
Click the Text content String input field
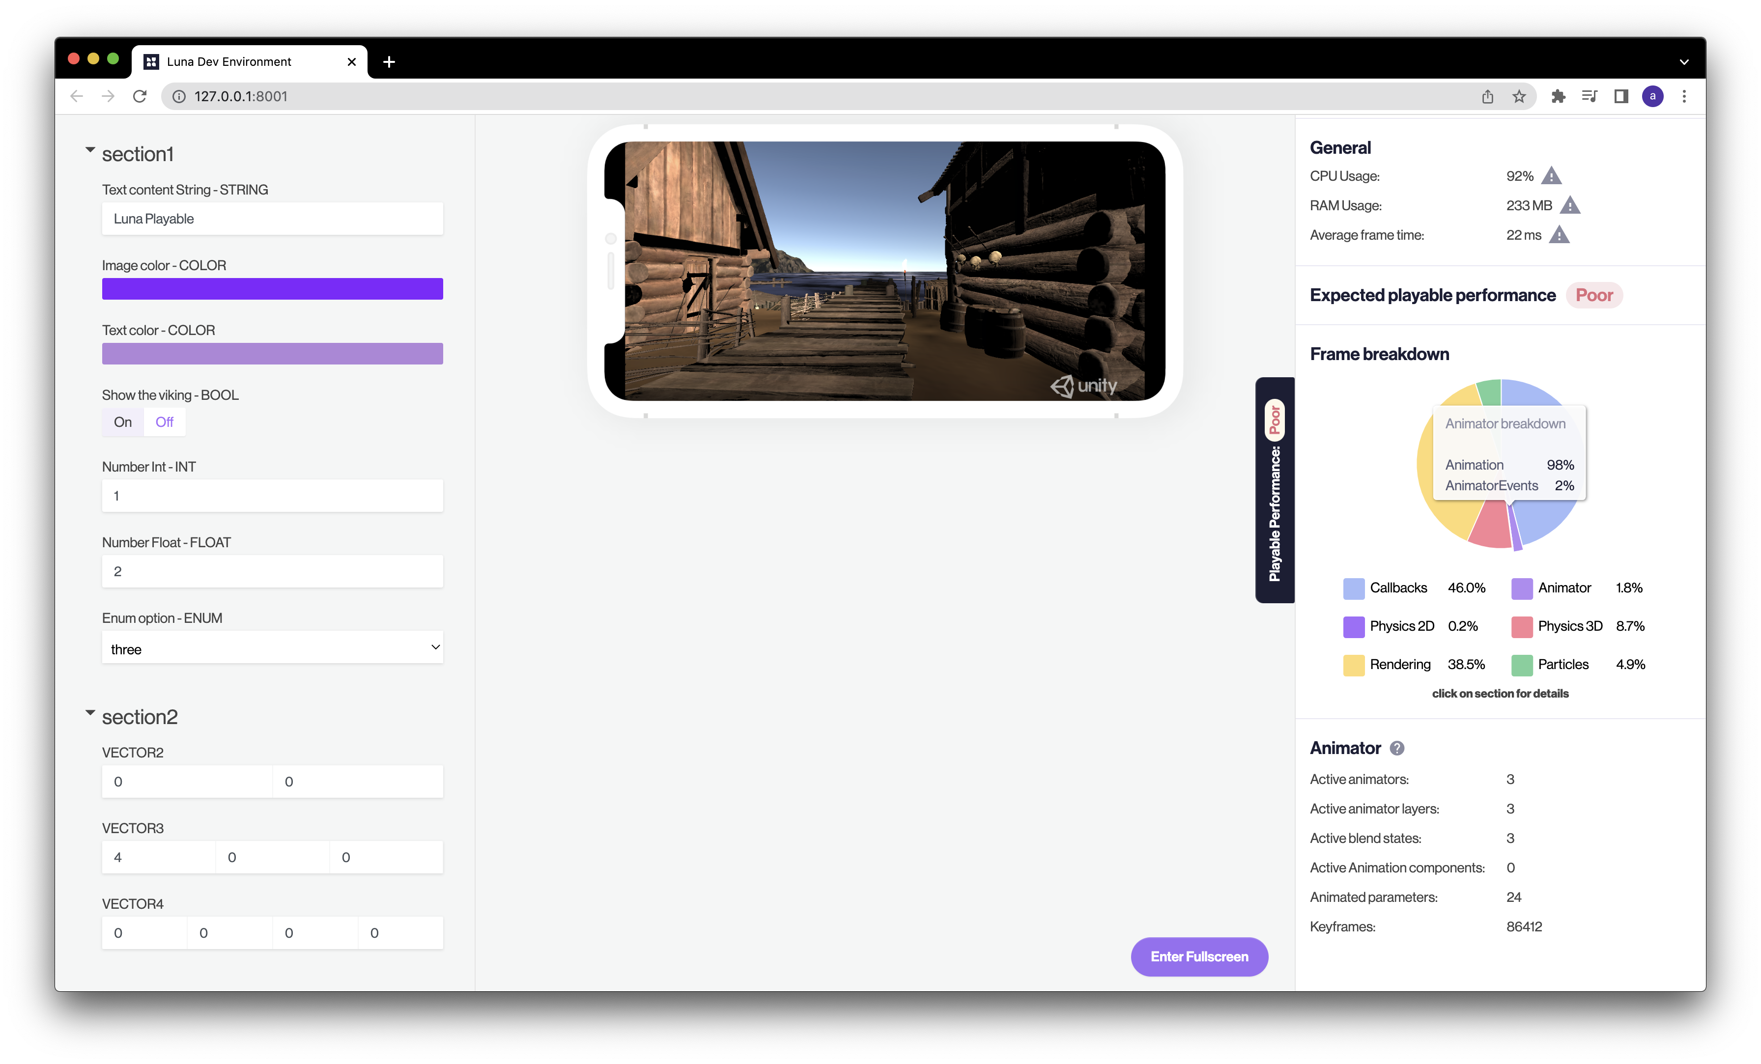[x=272, y=218]
